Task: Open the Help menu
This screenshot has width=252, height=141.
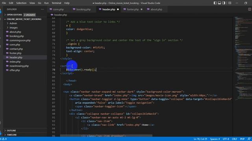Action: click(x=67, y=3)
